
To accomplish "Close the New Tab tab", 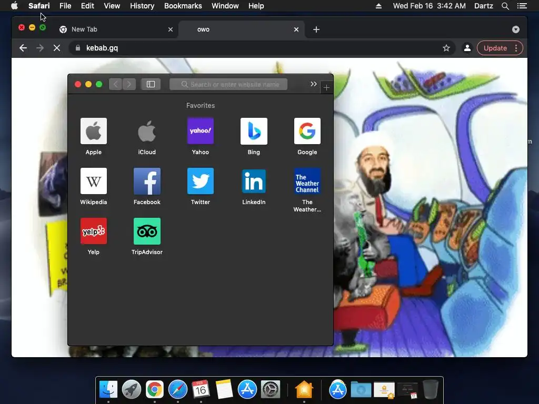I will (171, 29).
